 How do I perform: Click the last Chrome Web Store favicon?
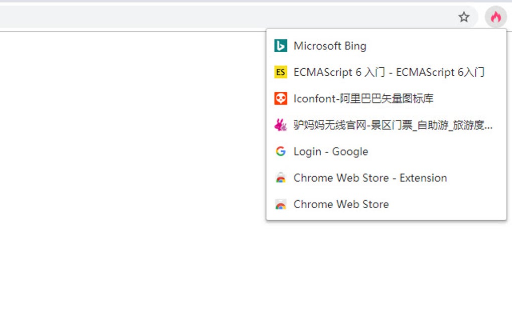point(281,204)
